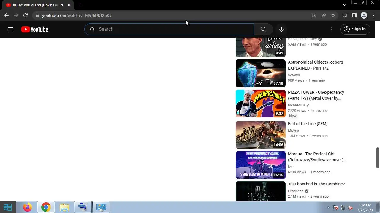Open a new browser tab
Image resolution: width=380 pixels, height=213 pixels.
click(80, 5)
